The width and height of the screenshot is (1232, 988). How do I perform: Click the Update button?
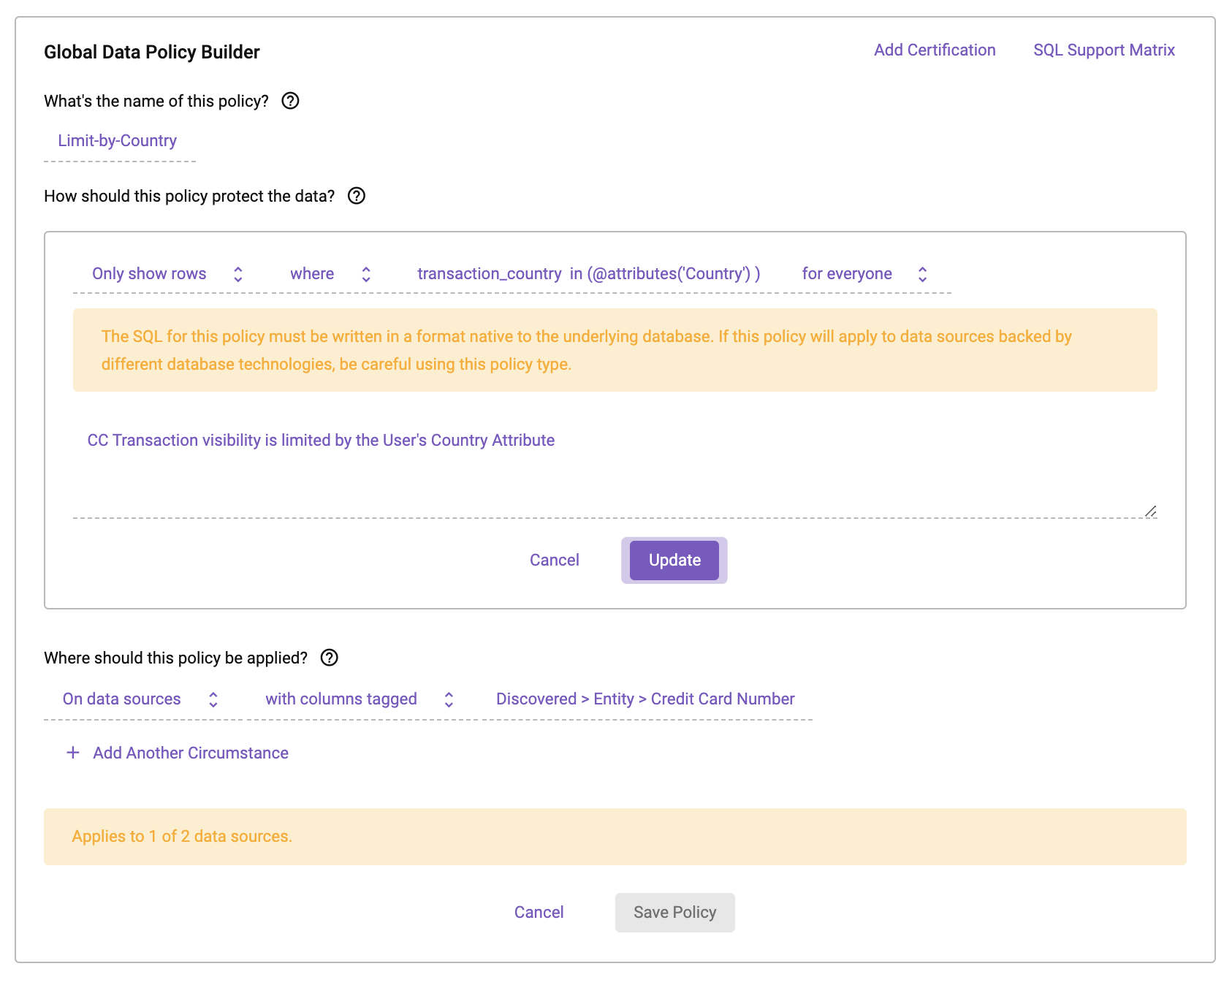[674, 560]
